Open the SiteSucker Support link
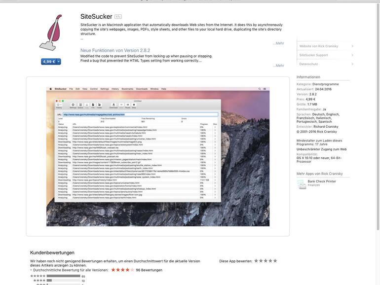Screen dimensions: 380x285 [313, 55]
